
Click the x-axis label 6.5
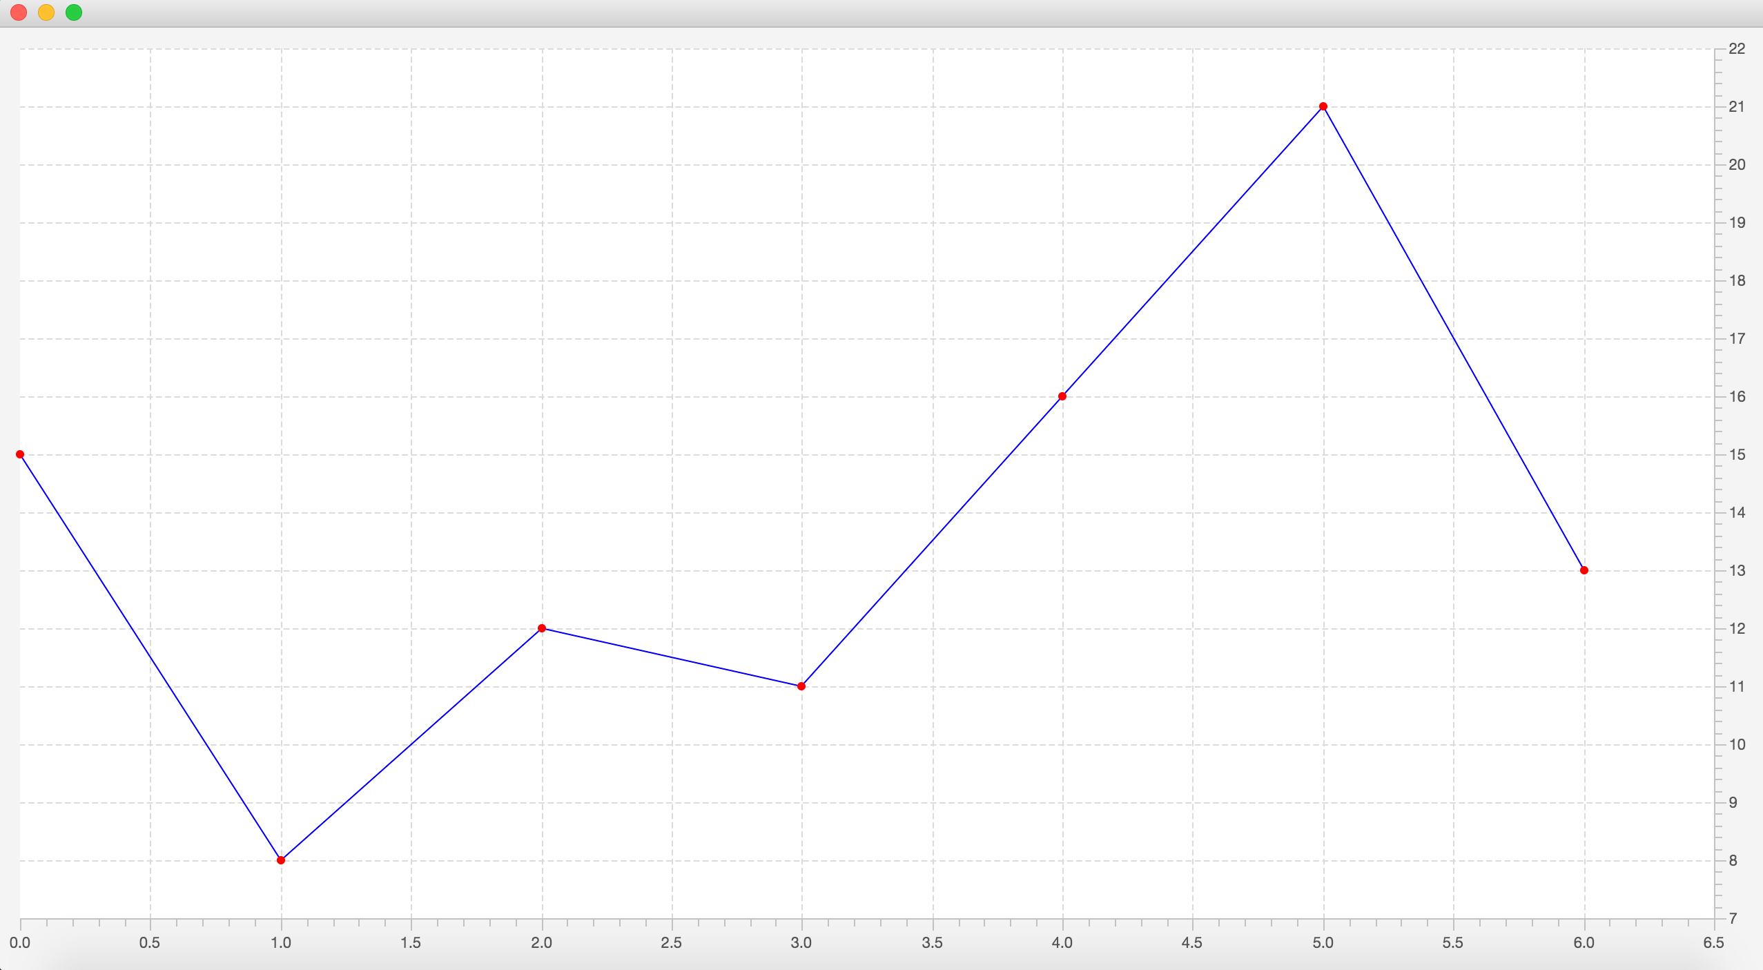1713,943
